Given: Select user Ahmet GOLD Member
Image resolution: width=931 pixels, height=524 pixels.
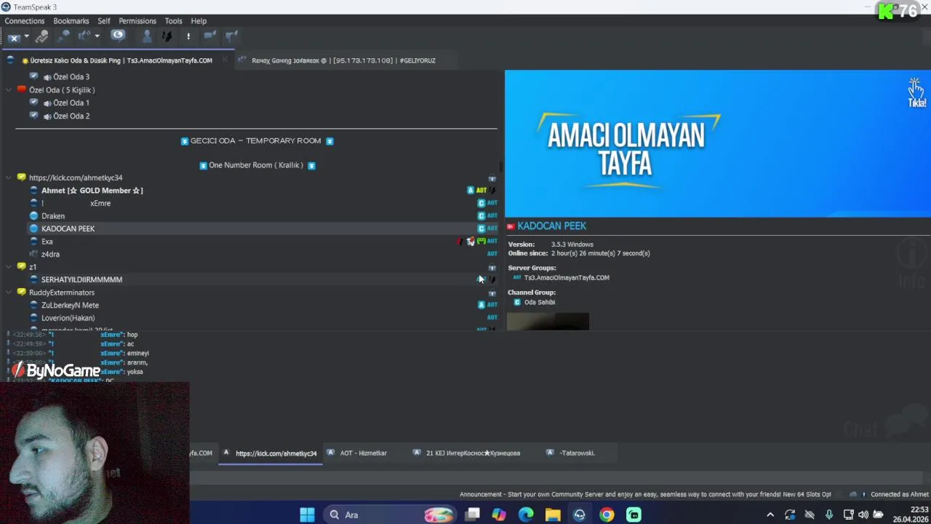Looking at the screenshot, I should (x=92, y=191).
